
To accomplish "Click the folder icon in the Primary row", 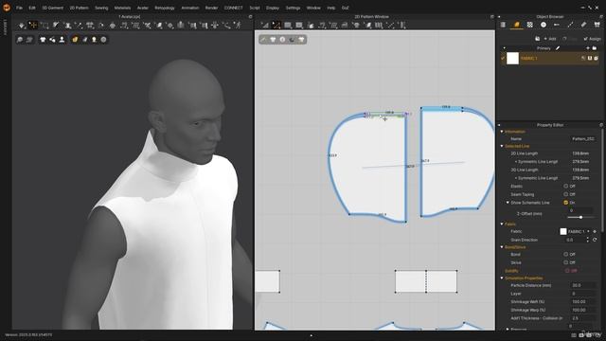I will (x=595, y=48).
